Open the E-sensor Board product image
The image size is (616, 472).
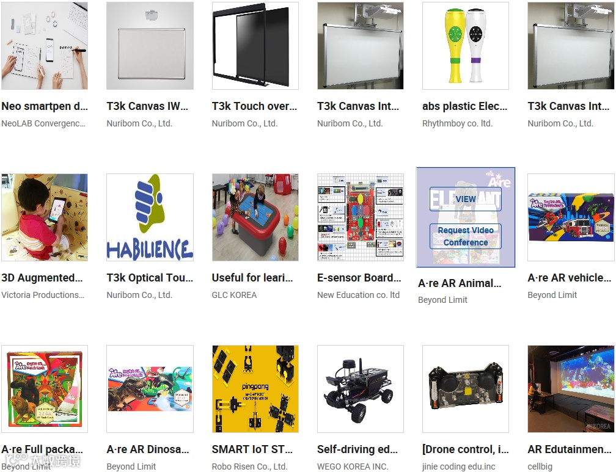tap(361, 217)
